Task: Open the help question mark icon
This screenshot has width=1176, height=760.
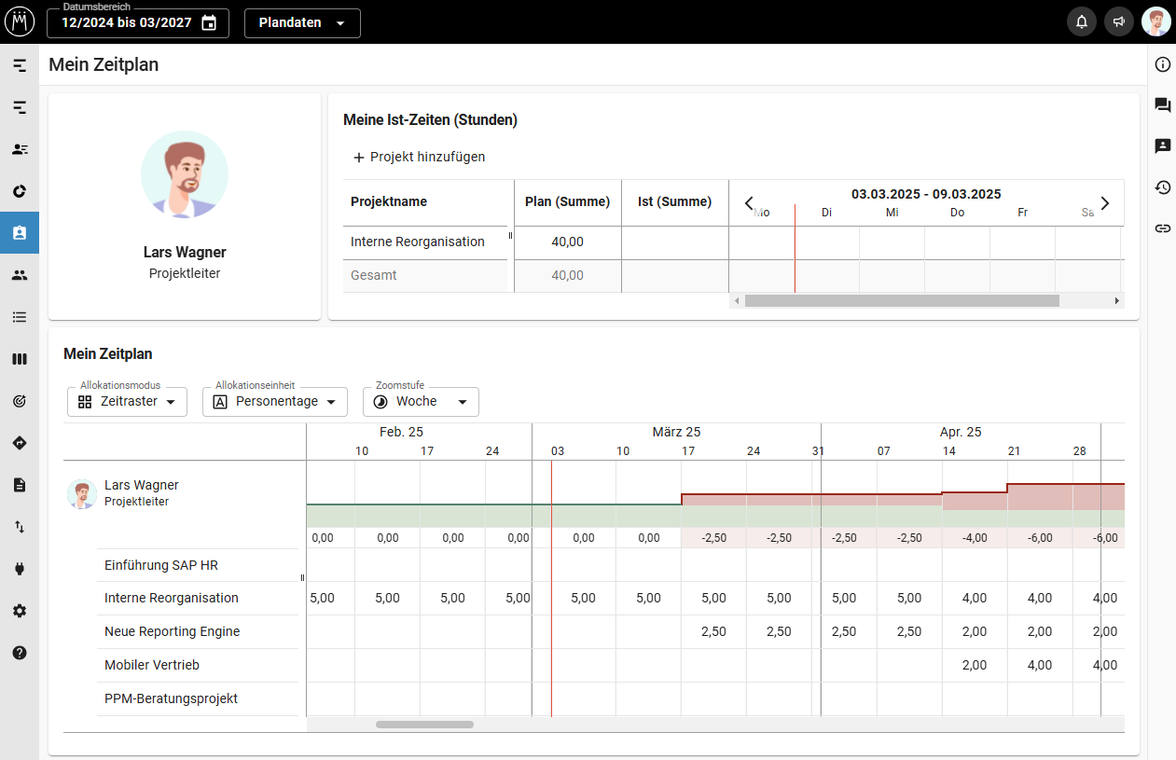Action: tap(20, 653)
